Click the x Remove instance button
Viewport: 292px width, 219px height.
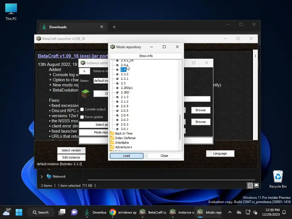click(x=84, y=71)
